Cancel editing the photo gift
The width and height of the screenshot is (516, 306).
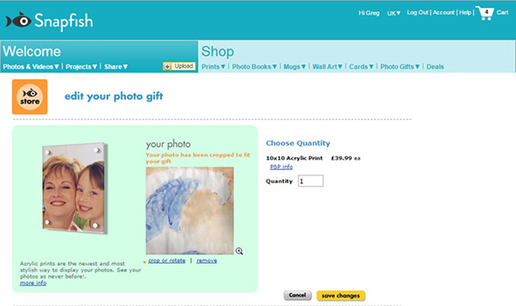click(297, 295)
